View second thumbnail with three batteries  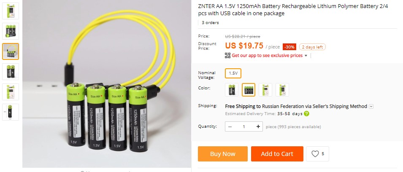(x=11, y=31)
